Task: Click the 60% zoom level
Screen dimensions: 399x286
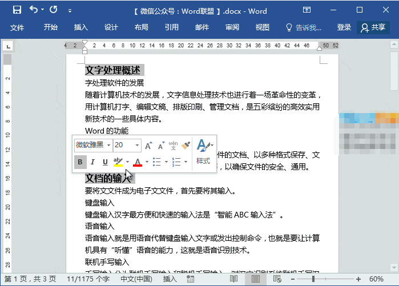Action: [x=376, y=279]
